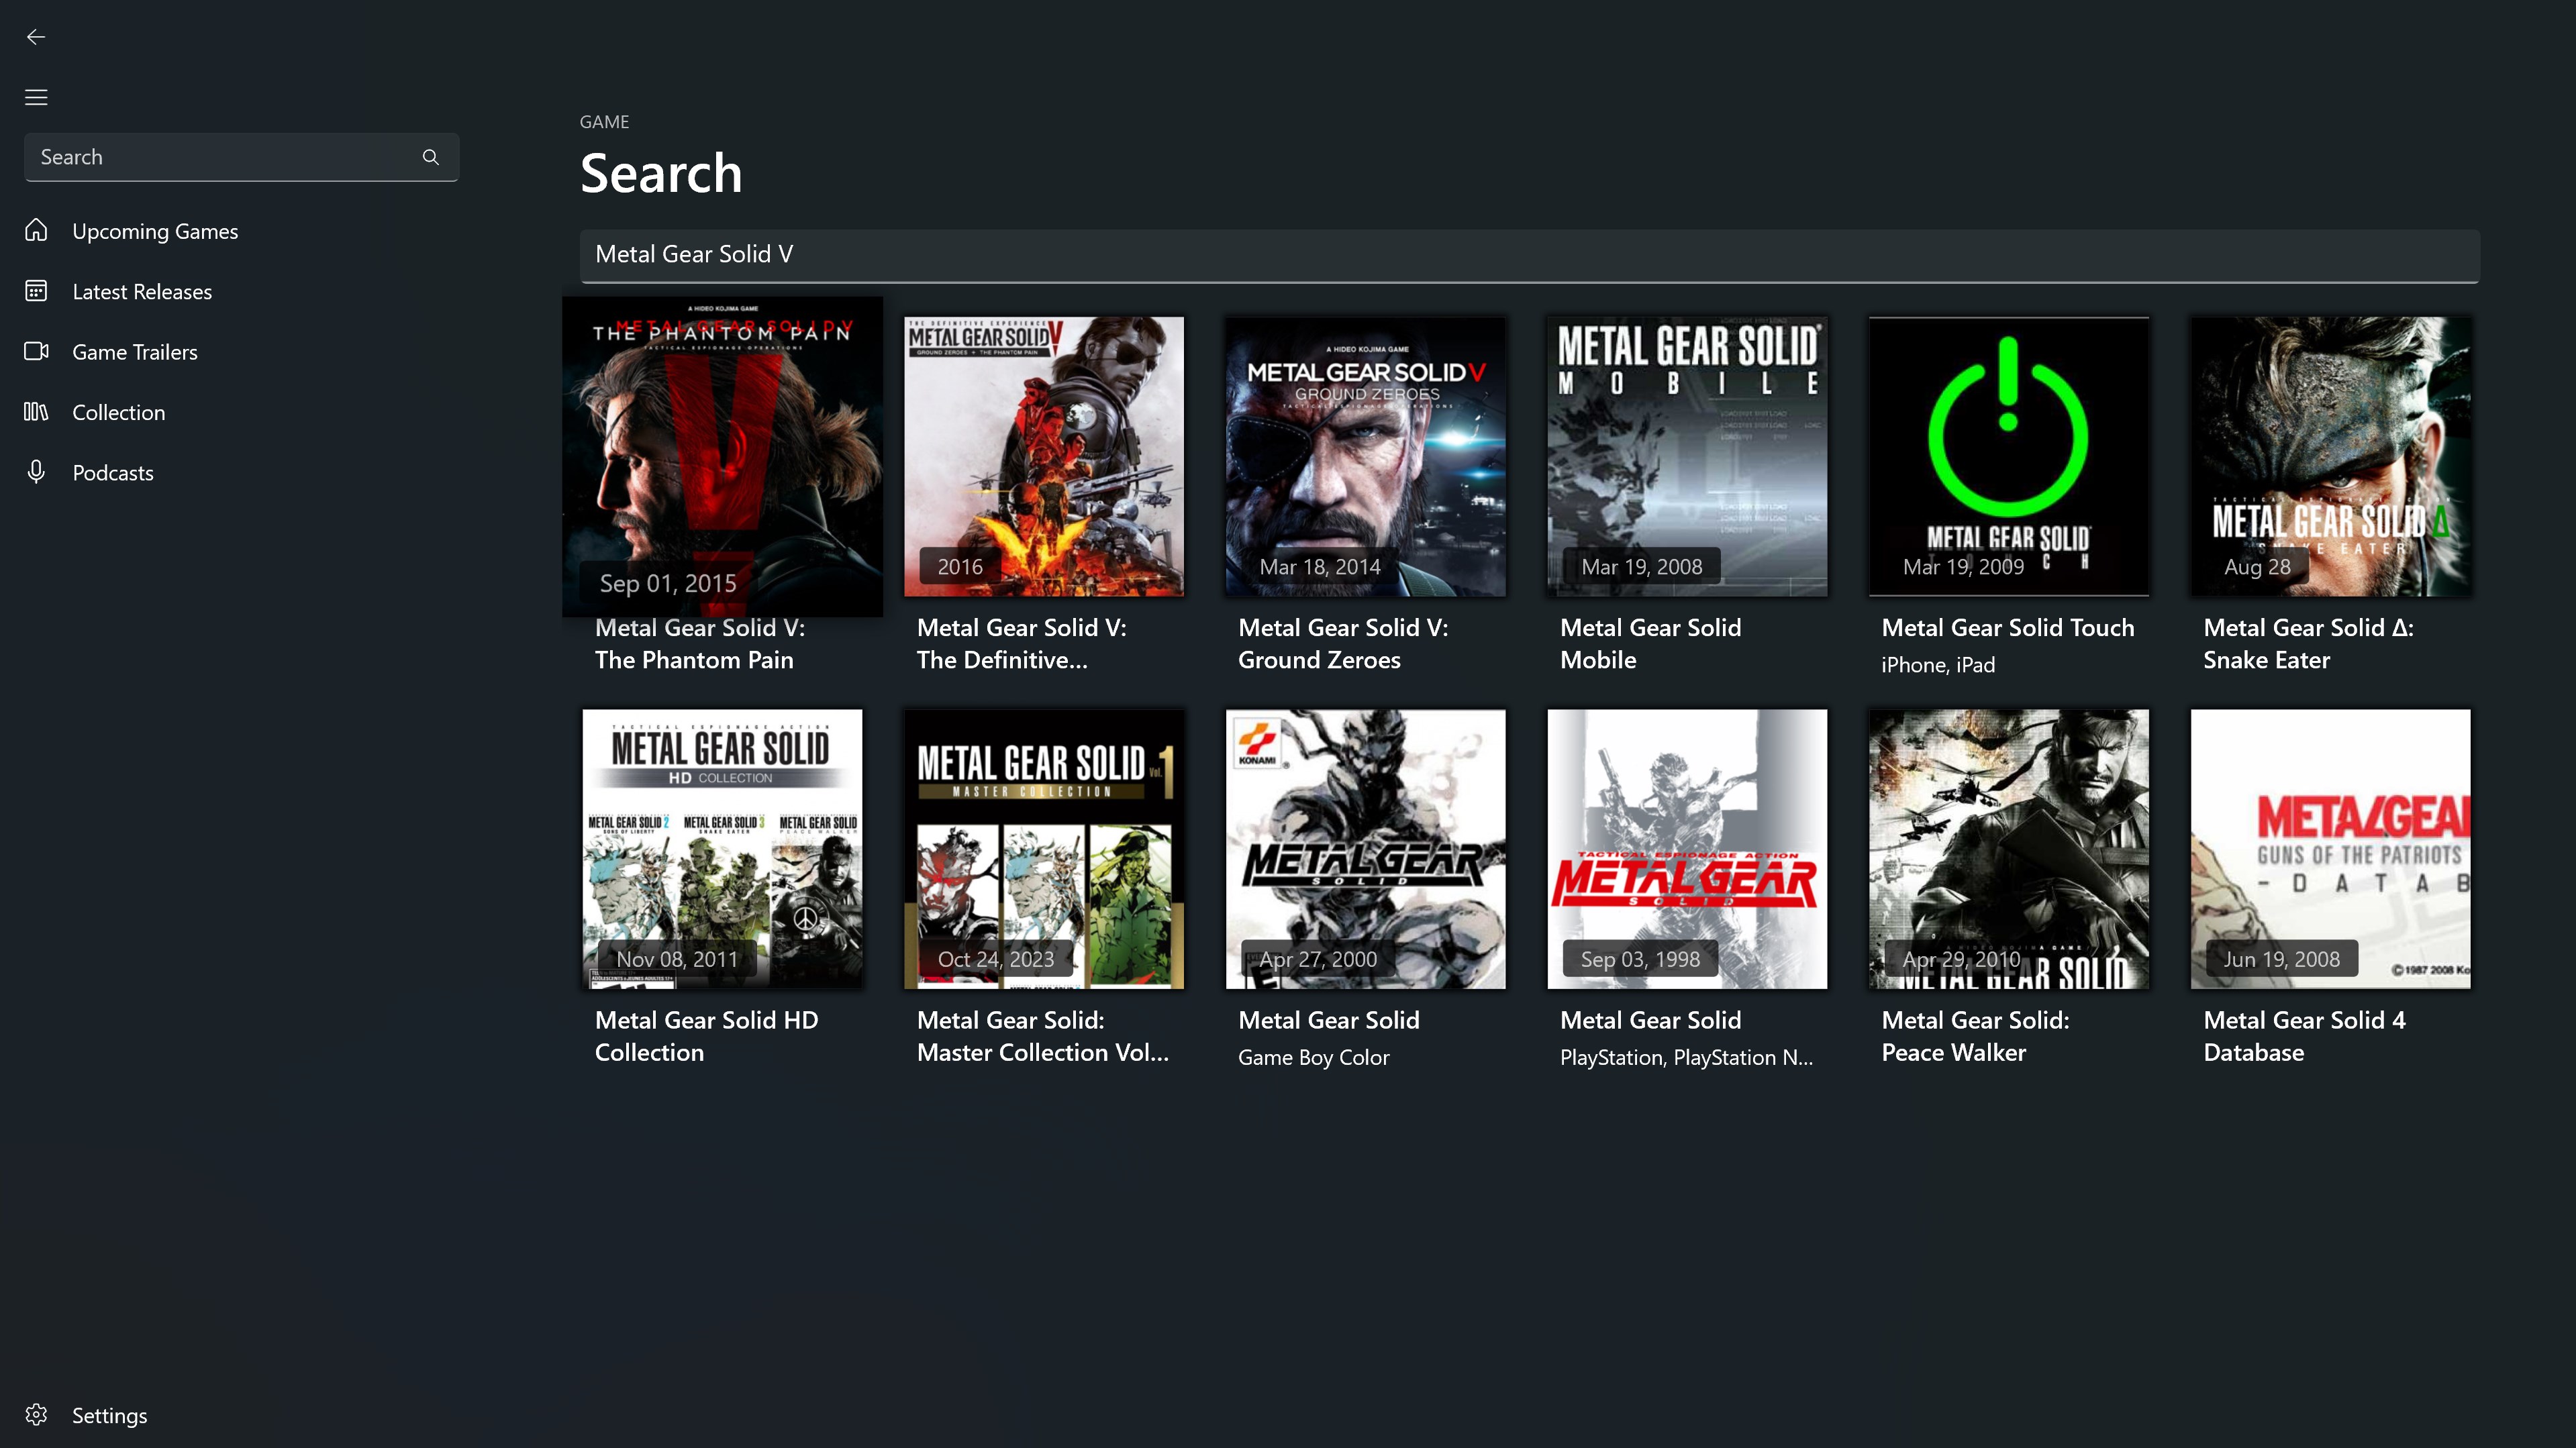Click 'iPhone, iPad' platform text

point(1938,665)
